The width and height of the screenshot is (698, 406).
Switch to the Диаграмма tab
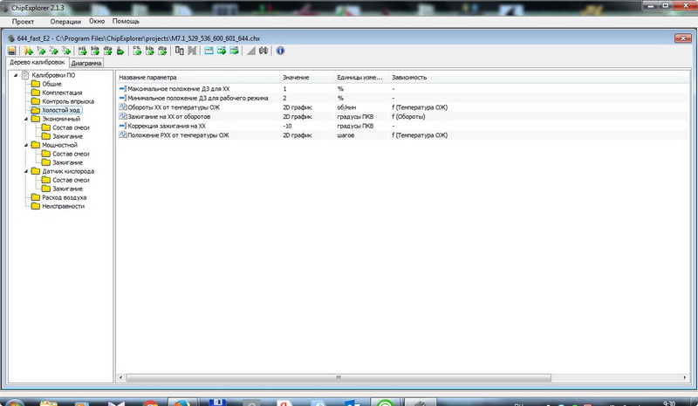point(86,64)
